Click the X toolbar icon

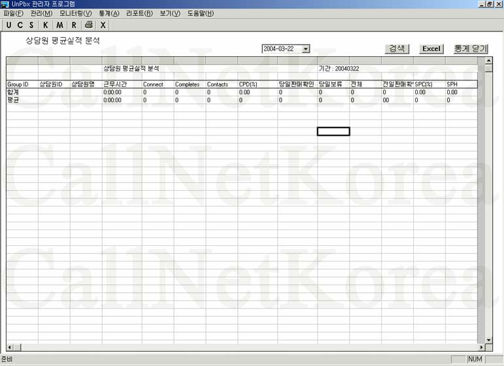pos(103,25)
